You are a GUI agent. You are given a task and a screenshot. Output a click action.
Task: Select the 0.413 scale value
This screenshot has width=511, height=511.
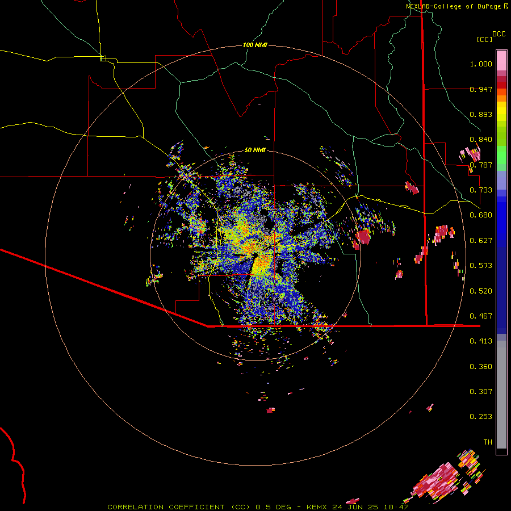pos(481,341)
